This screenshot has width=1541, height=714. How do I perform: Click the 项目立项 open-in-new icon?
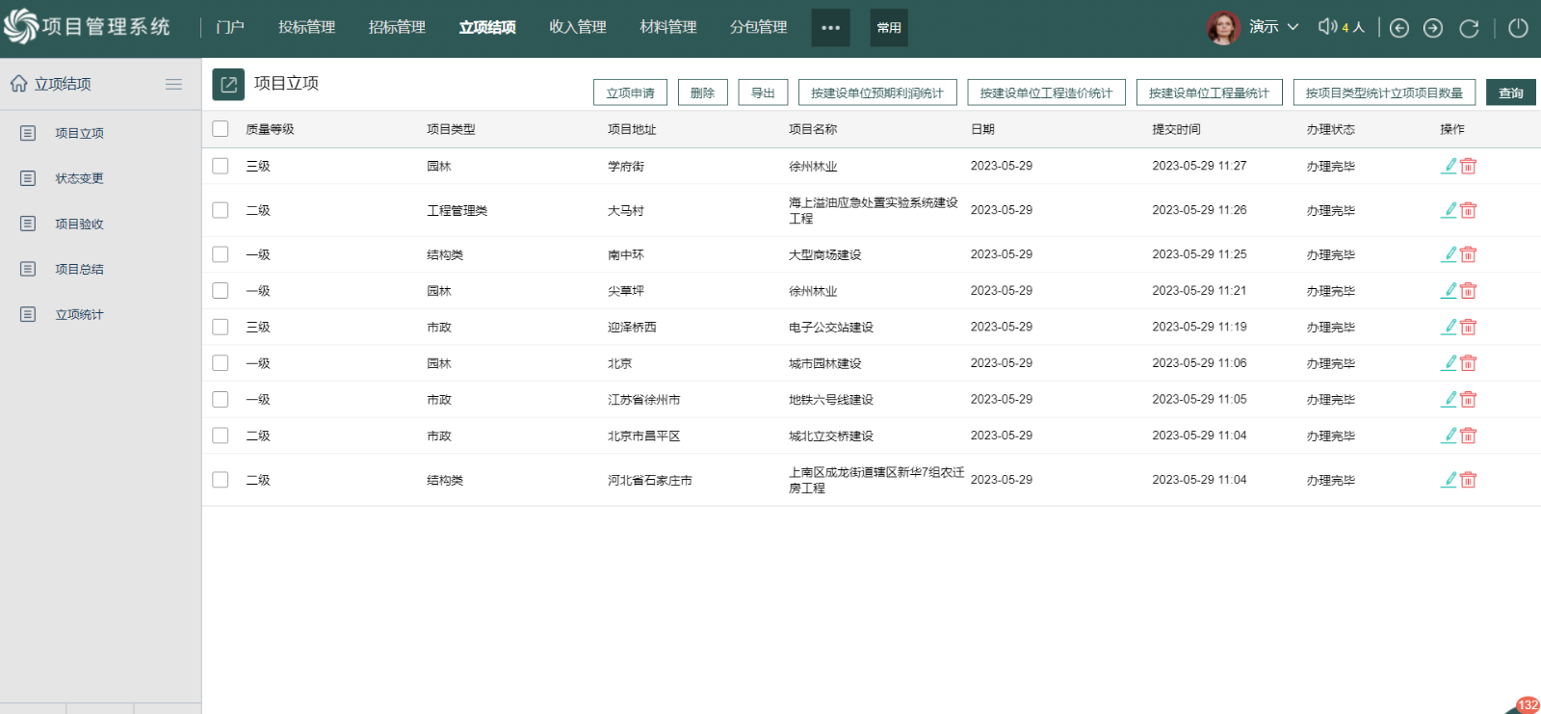coord(228,85)
